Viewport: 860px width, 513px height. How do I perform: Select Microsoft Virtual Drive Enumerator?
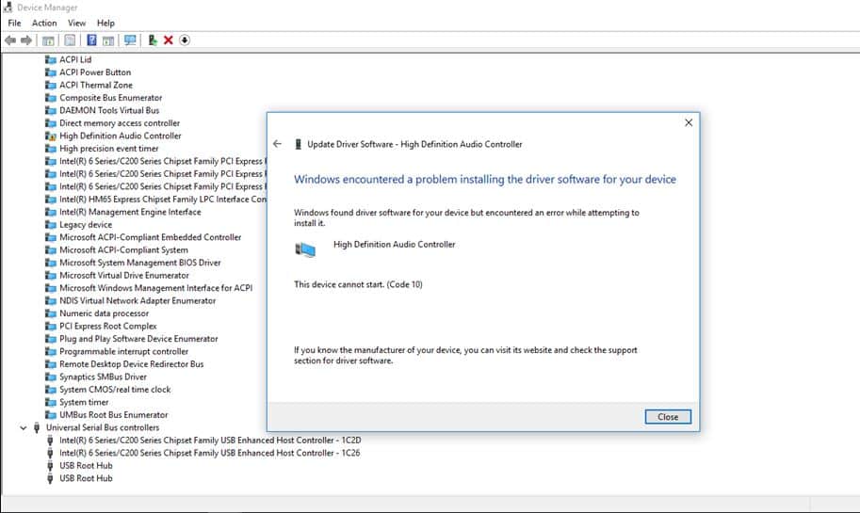click(x=124, y=275)
